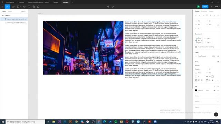Open a new tab with plus button
The image size is (221, 124).
point(72,2)
